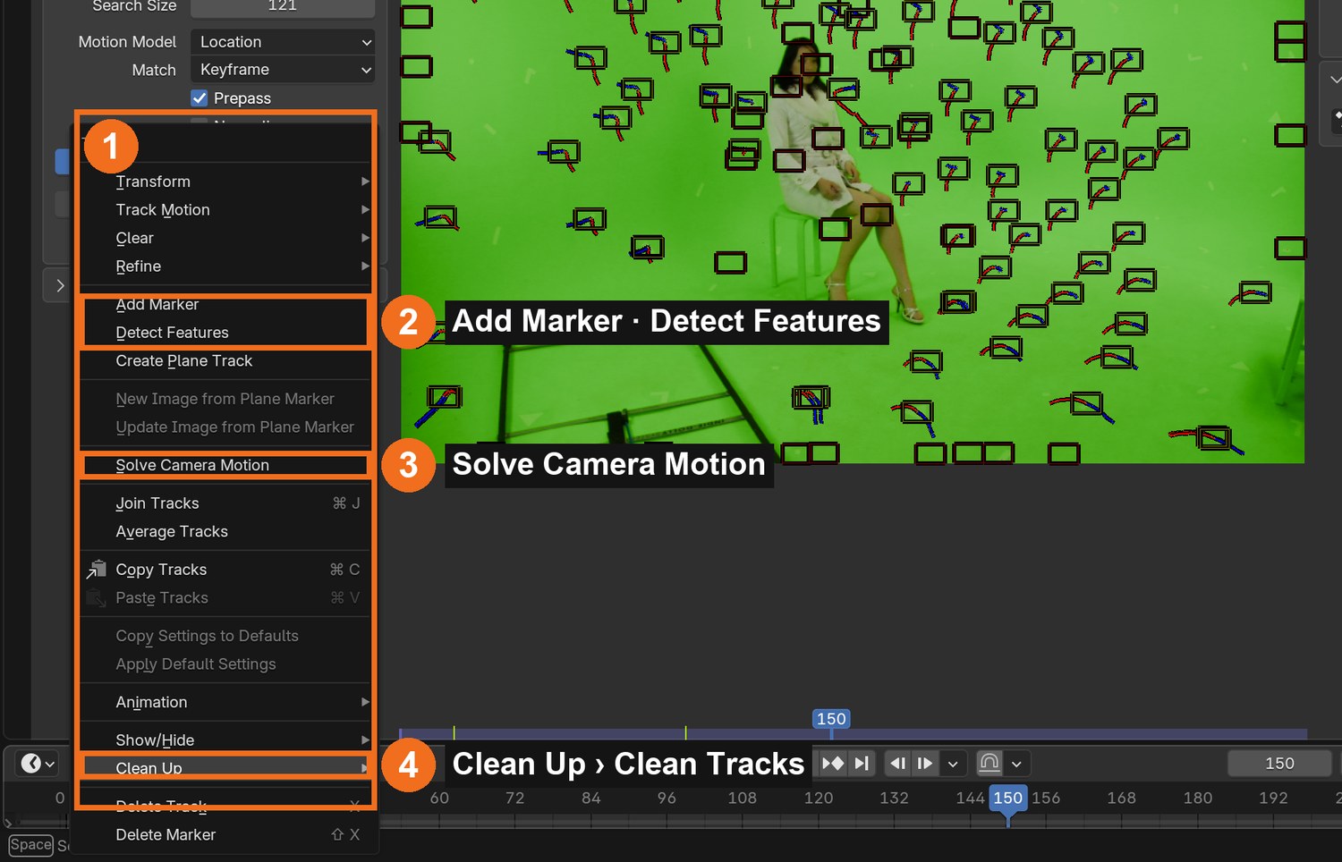Open the Show/Hide submenu
This screenshot has height=862, width=1342.
pos(226,740)
